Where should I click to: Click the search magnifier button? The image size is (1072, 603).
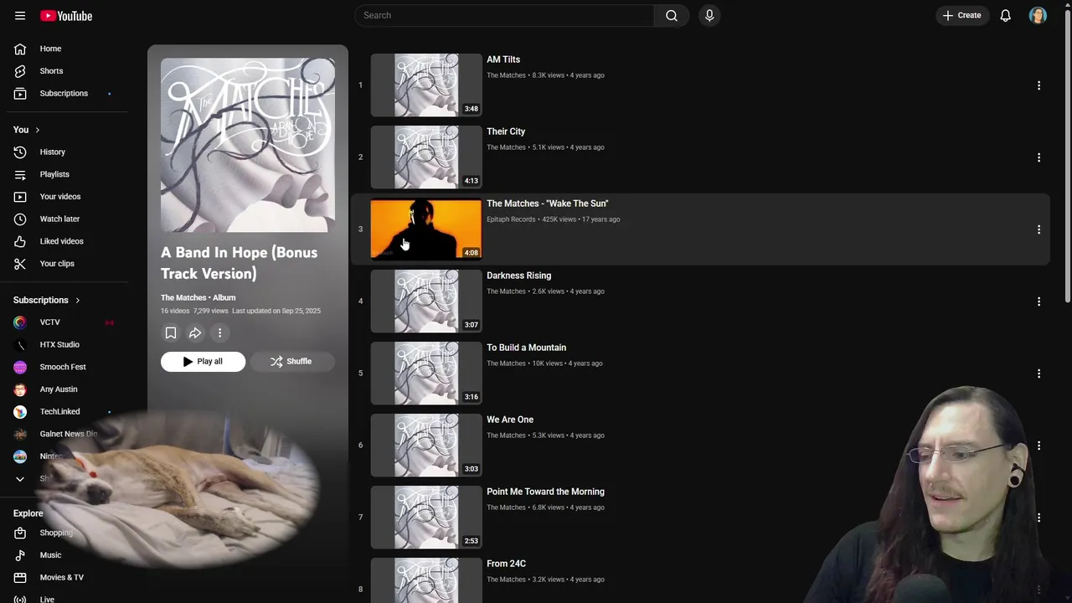(x=672, y=15)
